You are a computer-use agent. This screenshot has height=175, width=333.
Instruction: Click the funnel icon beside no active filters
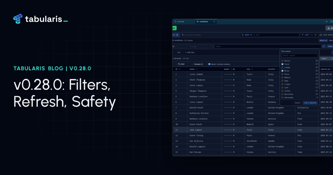(183, 35)
